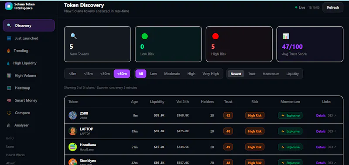Click the High Liquidity droplet icon

pyautogui.click(x=8, y=63)
